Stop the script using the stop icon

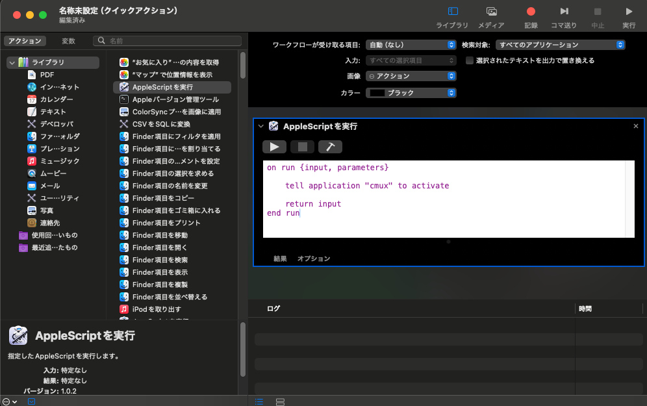(301, 147)
